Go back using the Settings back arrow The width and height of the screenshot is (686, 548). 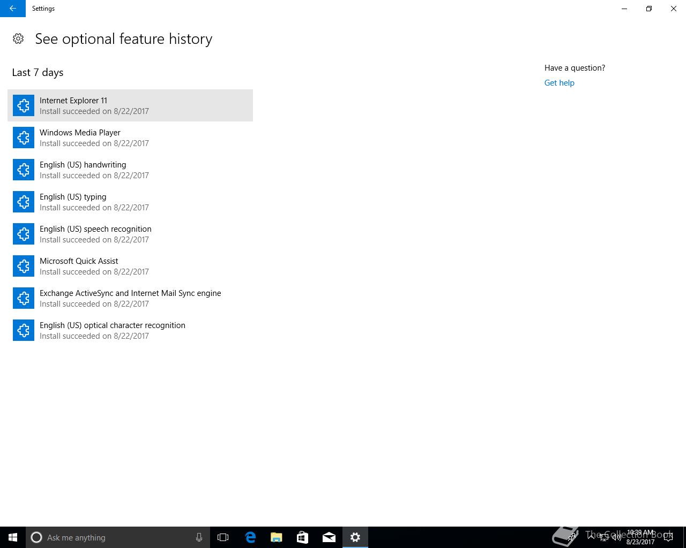[13, 9]
